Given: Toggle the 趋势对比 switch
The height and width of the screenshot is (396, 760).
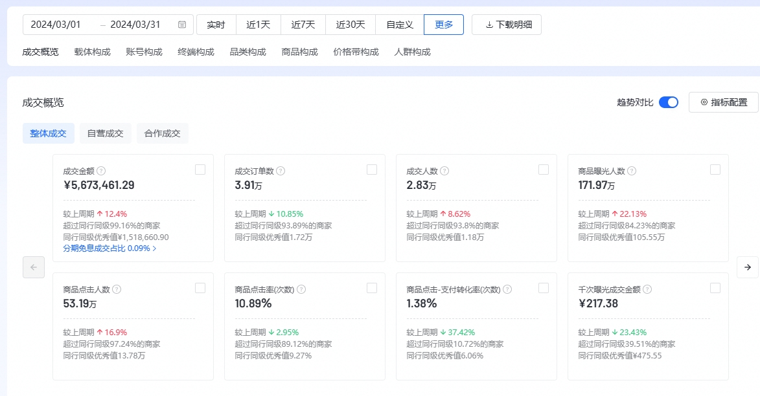Looking at the screenshot, I should [x=668, y=102].
